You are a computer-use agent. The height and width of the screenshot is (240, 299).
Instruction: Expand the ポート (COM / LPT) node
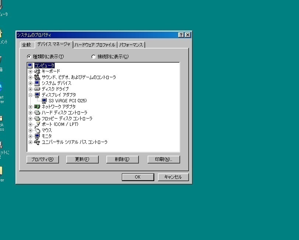[30, 124]
